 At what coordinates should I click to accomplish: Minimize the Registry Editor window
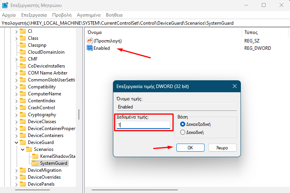coord(246,5)
